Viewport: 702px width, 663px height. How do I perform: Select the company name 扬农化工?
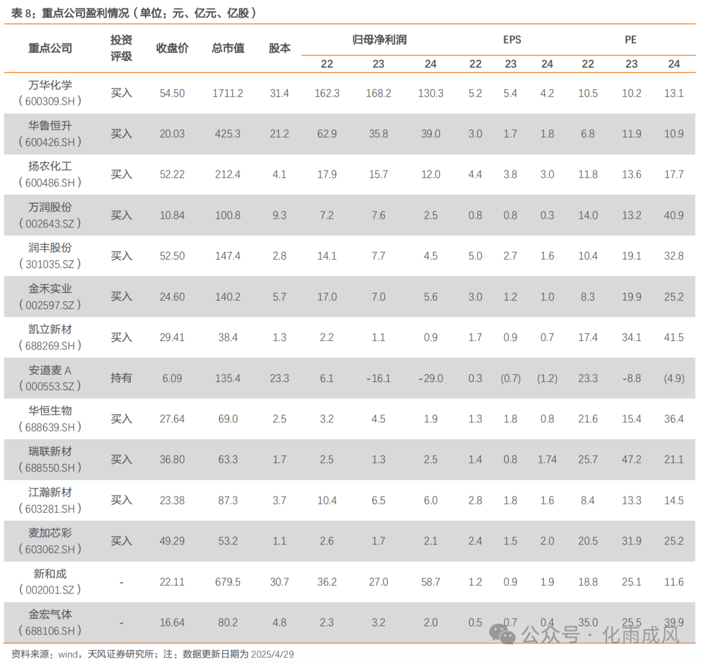[50, 167]
